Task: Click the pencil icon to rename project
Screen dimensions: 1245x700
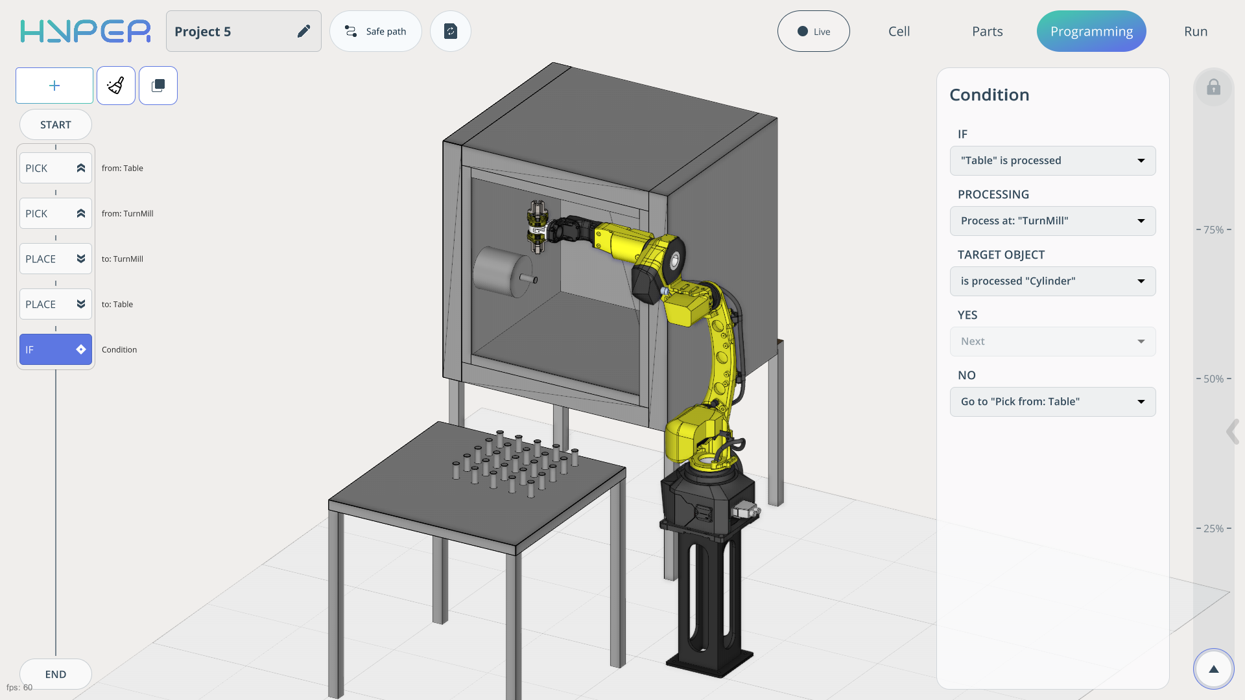Action: click(303, 31)
